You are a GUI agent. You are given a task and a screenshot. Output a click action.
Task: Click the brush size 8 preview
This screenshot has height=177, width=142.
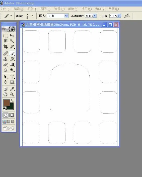tap(27, 16)
